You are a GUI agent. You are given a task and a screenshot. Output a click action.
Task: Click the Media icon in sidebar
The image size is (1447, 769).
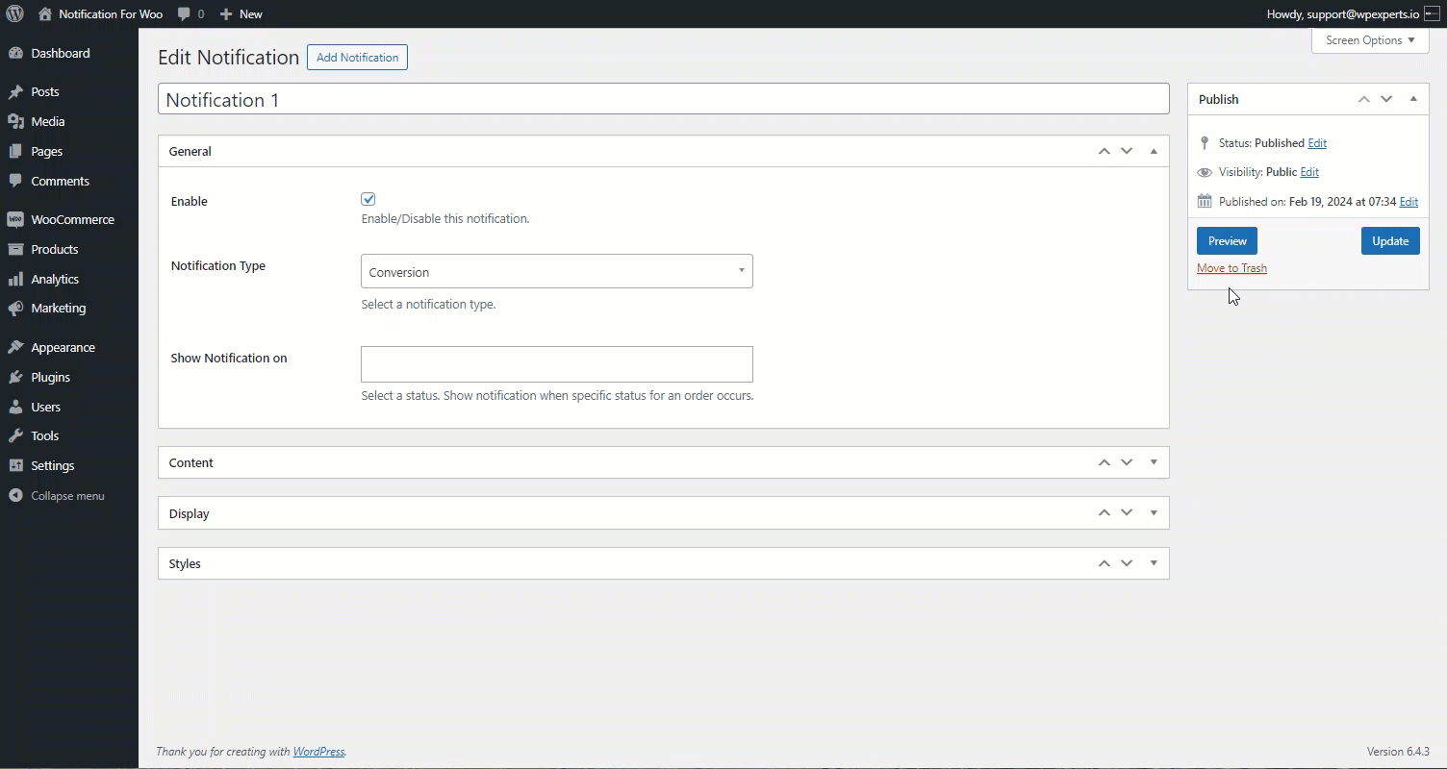(x=15, y=122)
